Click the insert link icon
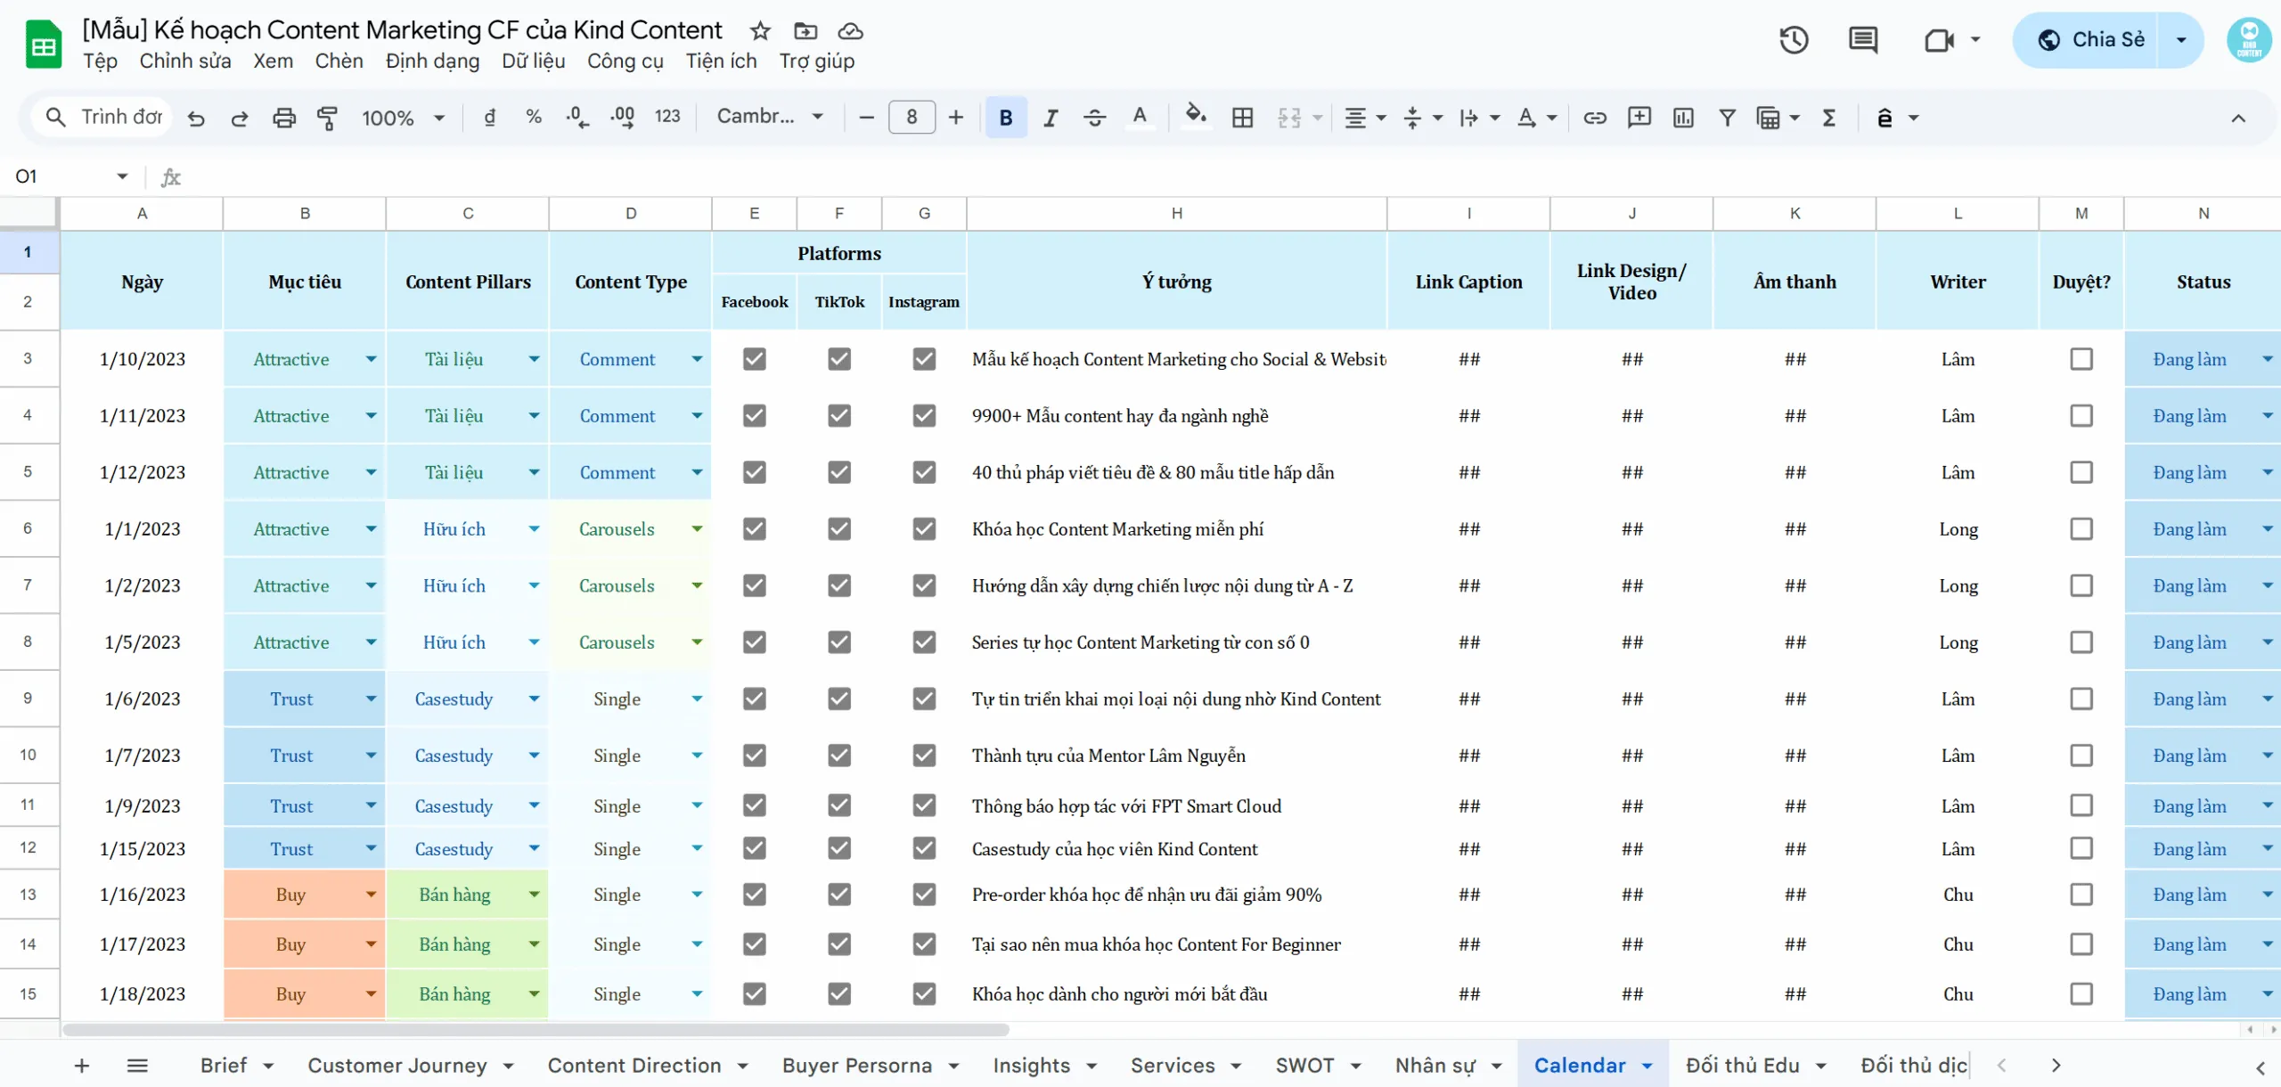This screenshot has height=1087, width=2281. [1594, 118]
